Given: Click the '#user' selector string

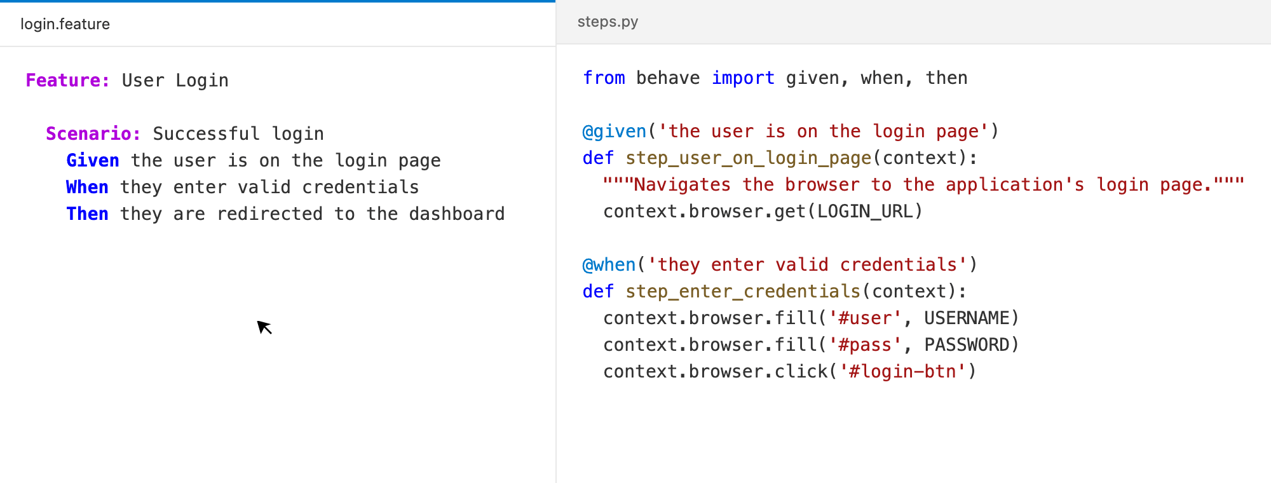Looking at the screenshot, I should coord(866,318).
